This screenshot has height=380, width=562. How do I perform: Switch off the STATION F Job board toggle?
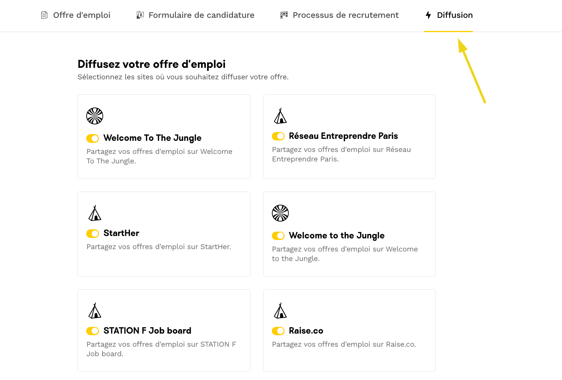point(93,331)
